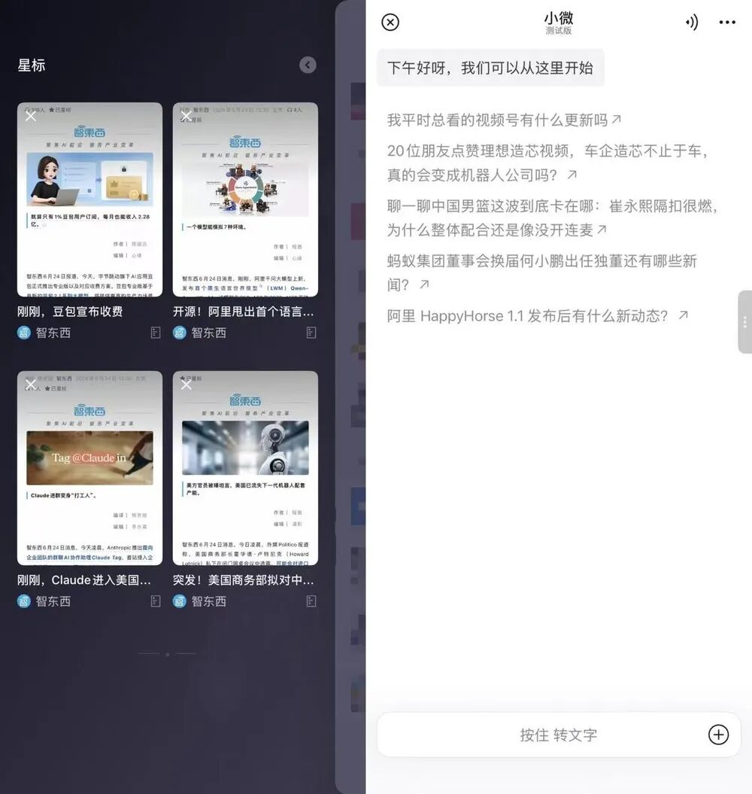Open the plus attachment button in input bar
Viewport: 752px width, 794px height.
tap(718, 735)
